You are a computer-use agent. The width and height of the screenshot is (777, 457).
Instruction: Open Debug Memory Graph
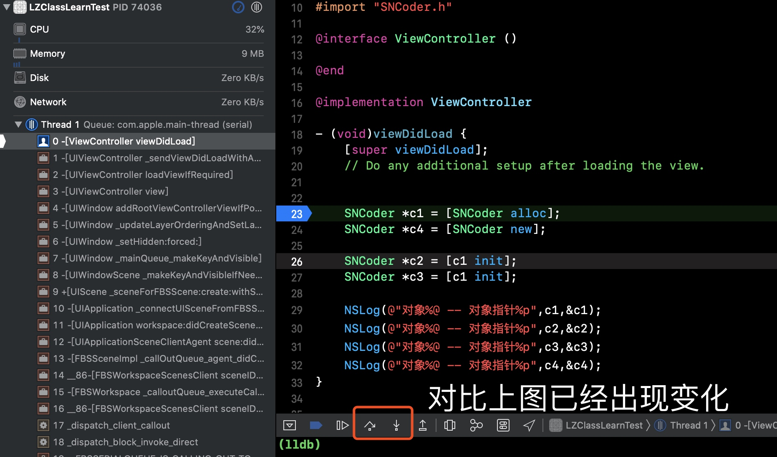pos(476,425)
